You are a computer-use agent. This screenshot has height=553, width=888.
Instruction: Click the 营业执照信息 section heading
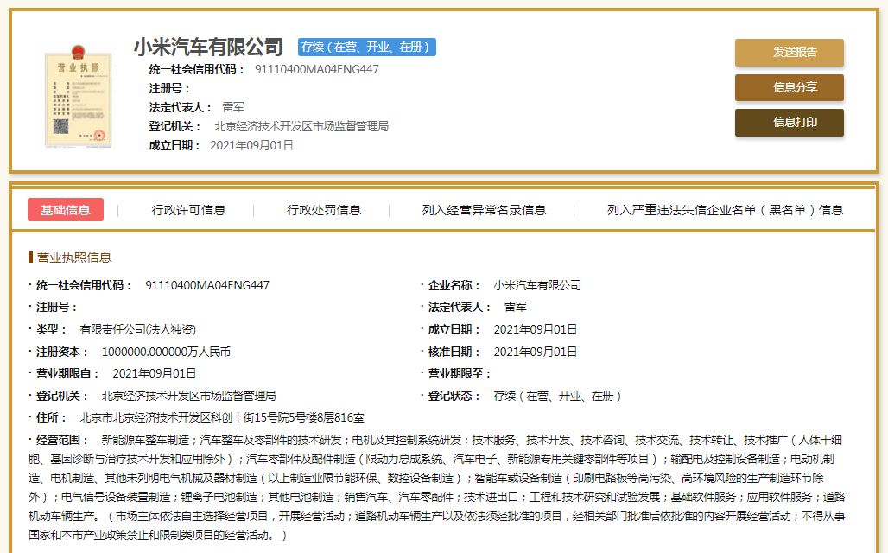coord(74,257)
